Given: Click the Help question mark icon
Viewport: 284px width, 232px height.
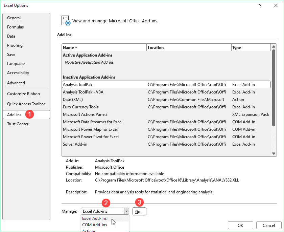Looking at the screenshot, I should 260,5.
